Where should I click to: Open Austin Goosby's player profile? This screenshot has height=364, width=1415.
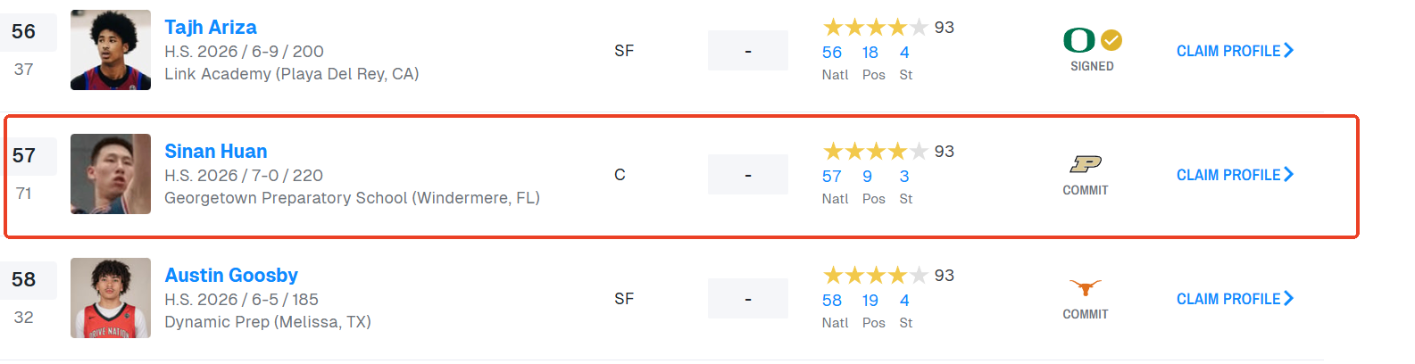231,276
